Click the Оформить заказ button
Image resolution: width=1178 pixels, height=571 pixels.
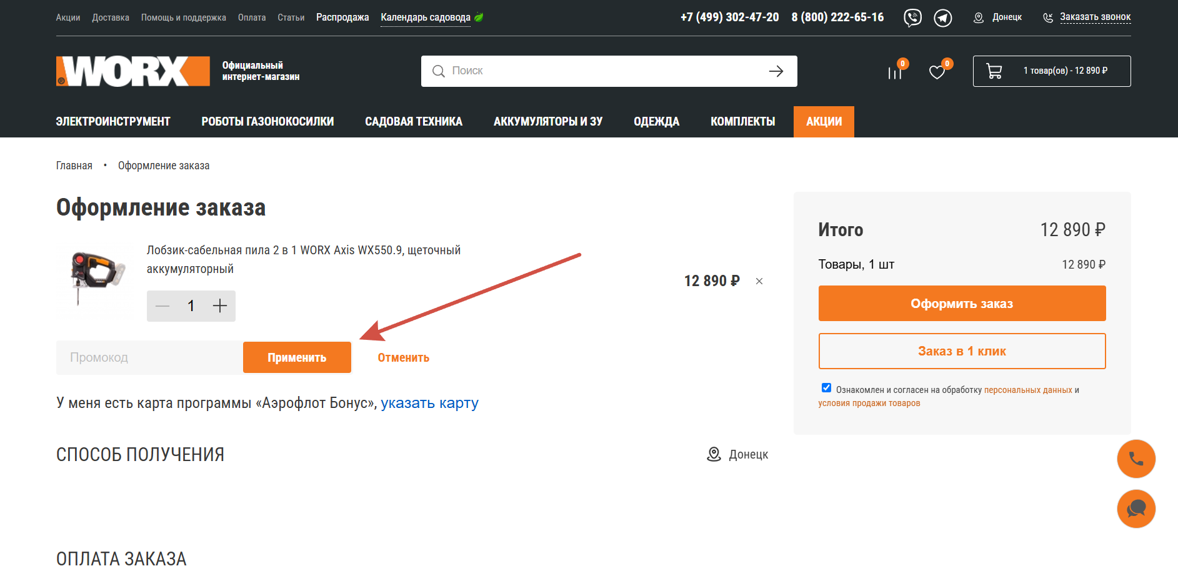962,304
